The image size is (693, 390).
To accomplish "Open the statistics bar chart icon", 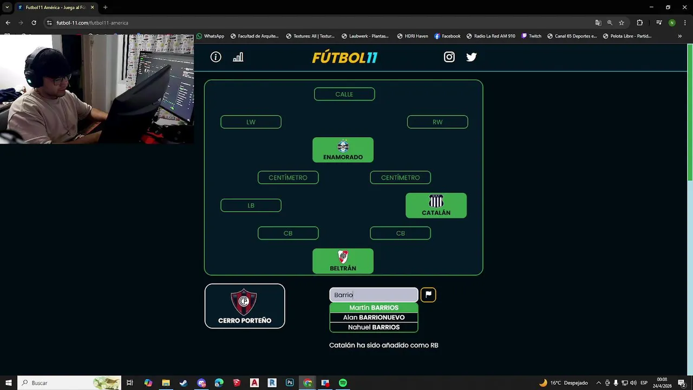I will coord(238,57).
